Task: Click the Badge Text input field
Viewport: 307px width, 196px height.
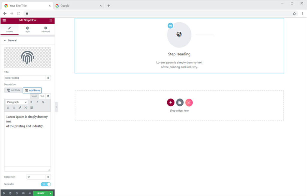Action: [x=36, y=177]
